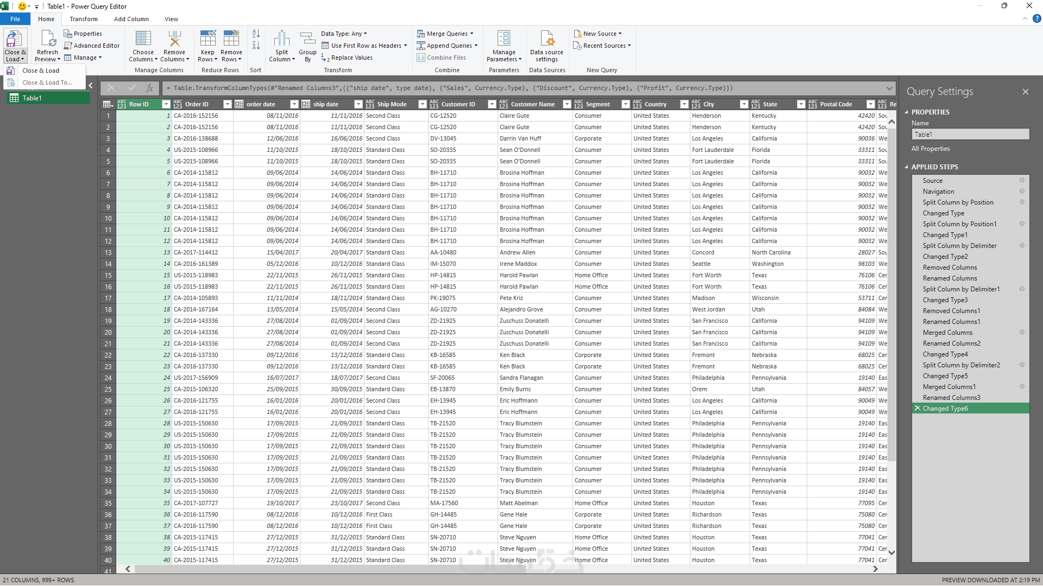Image resolution: width=1043 pixels, height=586 pixels.
Task: Switch to the Transform ribbon tab
Action: pos(84,19)
